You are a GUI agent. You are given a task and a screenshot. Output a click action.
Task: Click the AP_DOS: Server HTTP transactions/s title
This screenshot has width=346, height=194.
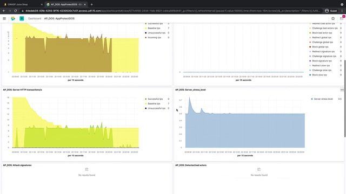tap(22, 90)
